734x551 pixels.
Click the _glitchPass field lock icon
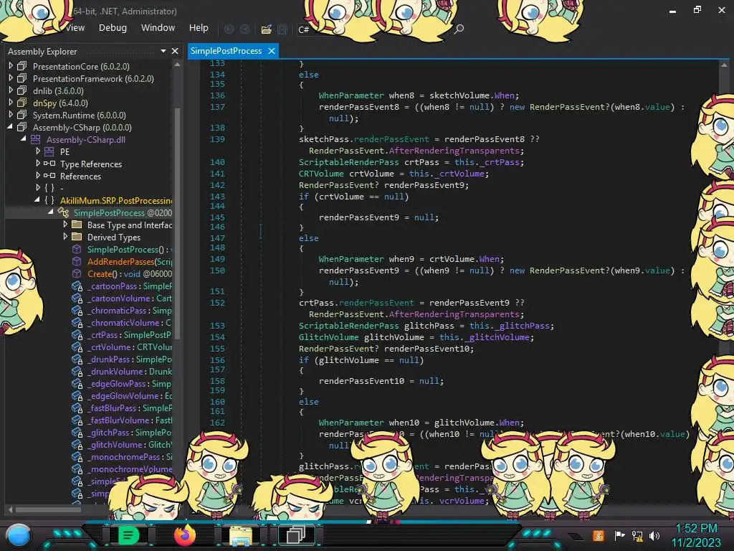coord(77,432)
